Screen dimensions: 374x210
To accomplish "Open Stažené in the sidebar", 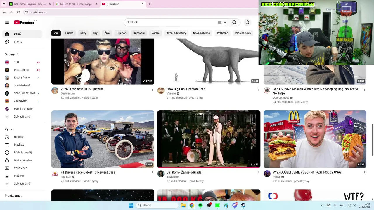I will 22,176.
